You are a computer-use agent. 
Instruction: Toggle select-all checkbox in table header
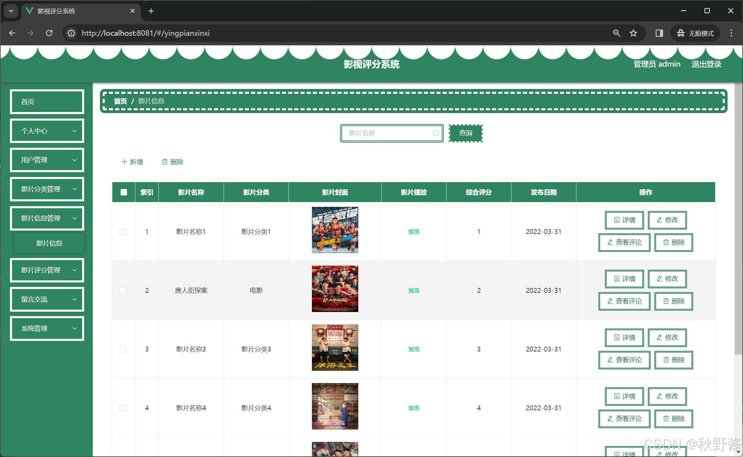(x=124, y=192)
